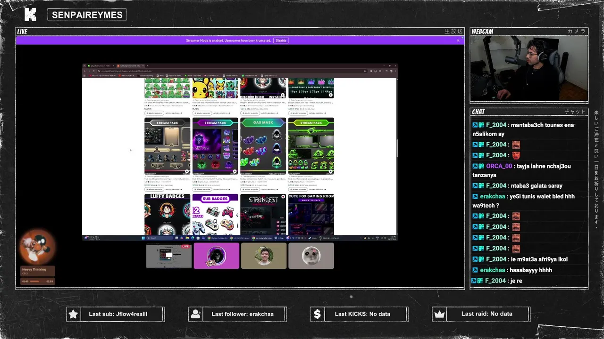Viewport: 604px width, 339px height.
Task: Open the GAS MASK badges listing
Action: [x=263, y=145]
